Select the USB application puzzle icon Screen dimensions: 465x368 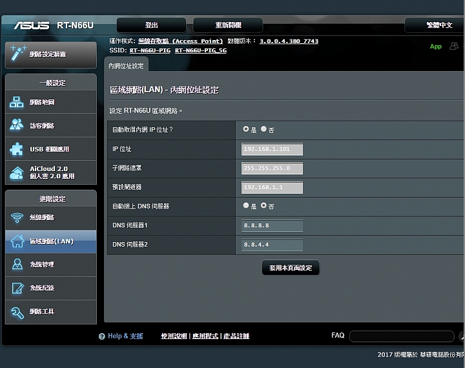(17, 149)
